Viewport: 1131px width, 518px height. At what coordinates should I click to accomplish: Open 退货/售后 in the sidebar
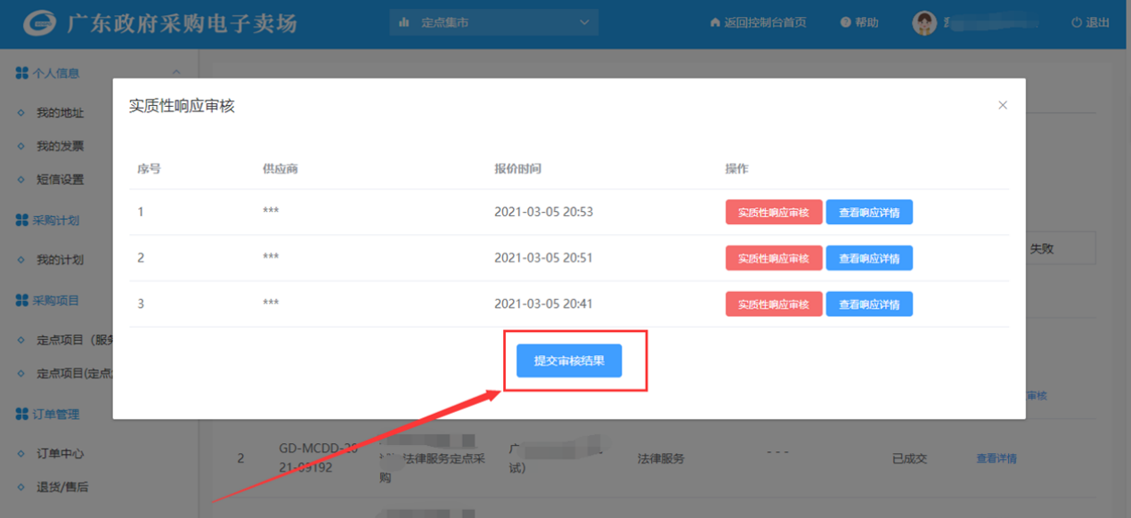(61, 487)
